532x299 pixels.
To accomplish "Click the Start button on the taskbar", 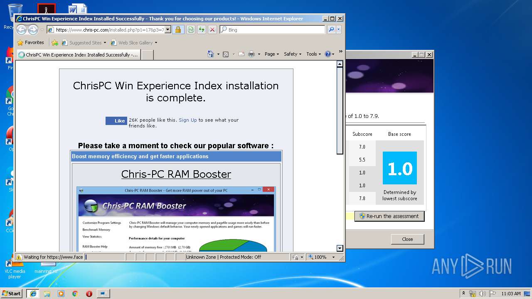I will point(12,293).
